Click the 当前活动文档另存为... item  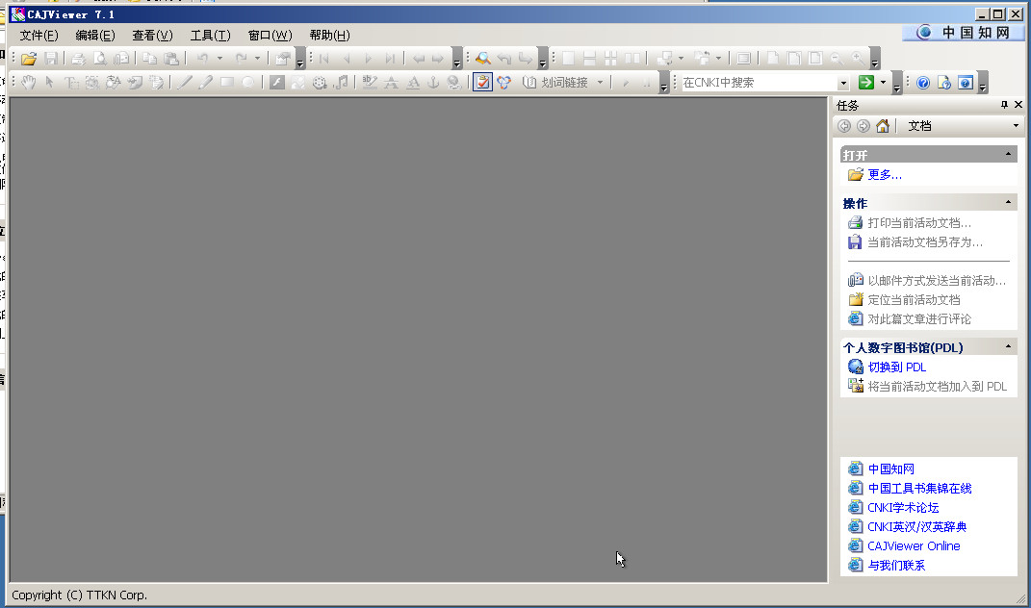pyautogui.click(x=925, y=241)
